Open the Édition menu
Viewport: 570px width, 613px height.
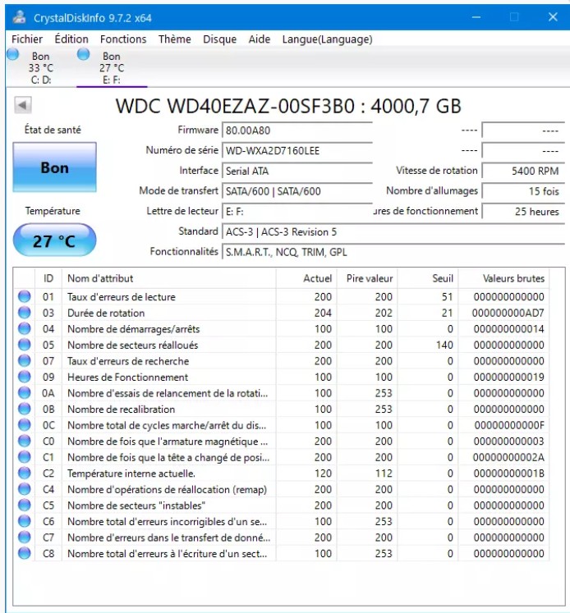point(71,39)
